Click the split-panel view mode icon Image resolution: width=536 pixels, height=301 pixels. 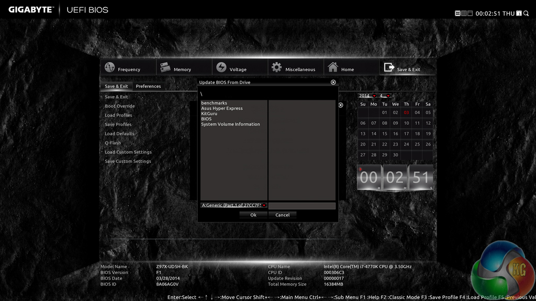[x=470, y=13]
